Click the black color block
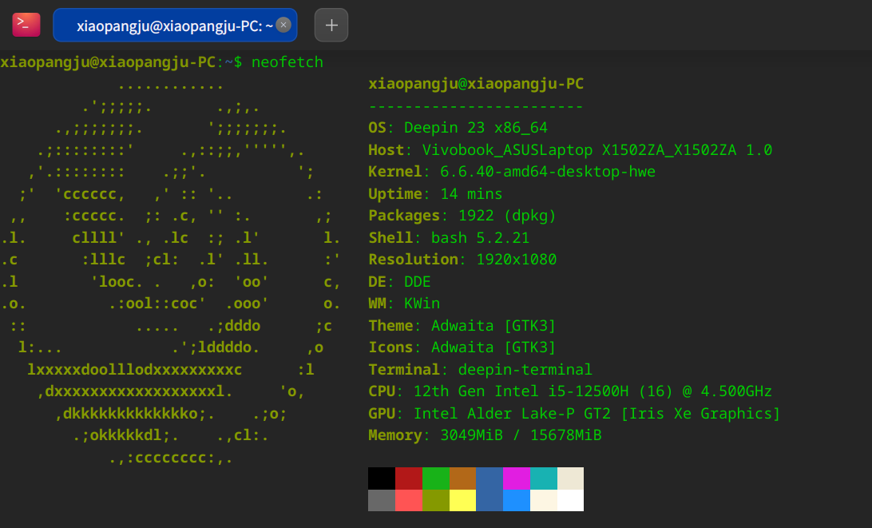Screen dimensions: 872x528 click(x=382, y=478)
